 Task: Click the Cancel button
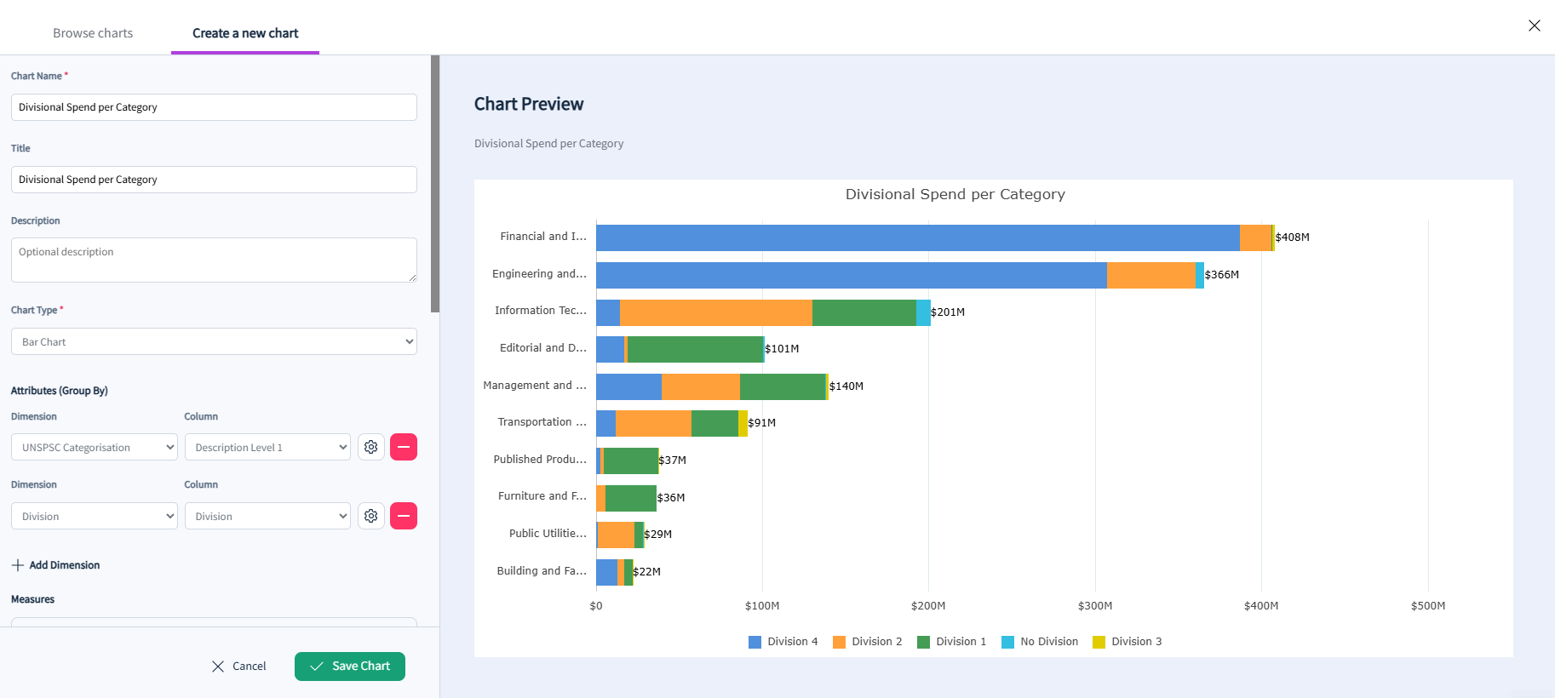point(238,667)
